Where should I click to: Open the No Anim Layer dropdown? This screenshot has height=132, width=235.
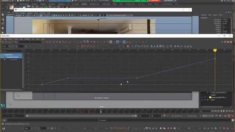[192, 116]
